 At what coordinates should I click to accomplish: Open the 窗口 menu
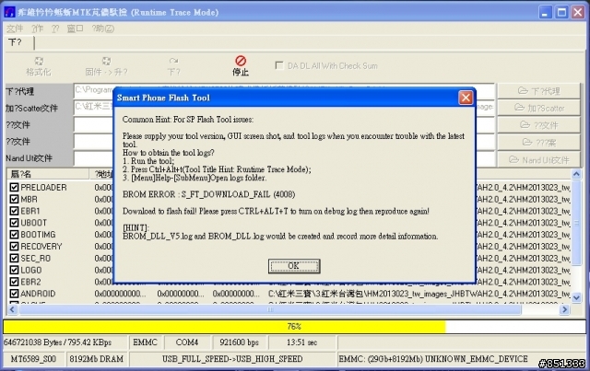tap(75, 29)
